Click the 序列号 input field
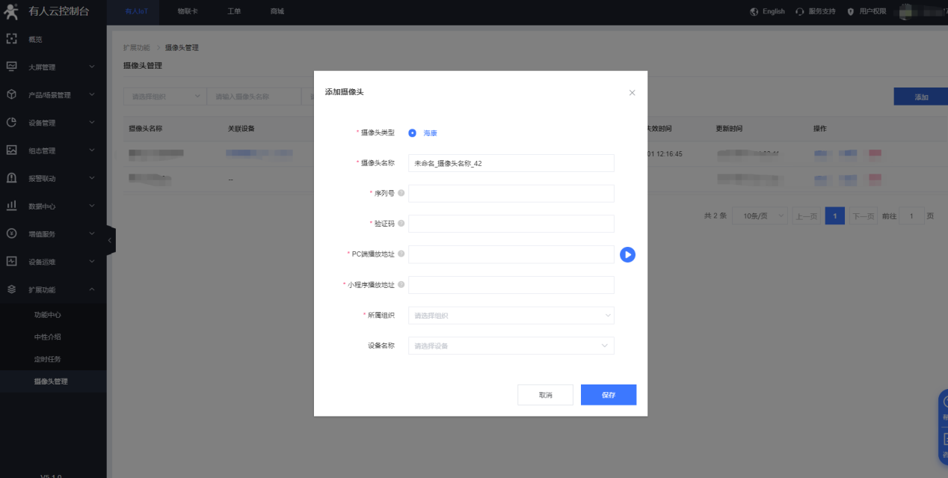Image resolution: width=948 pixels, height=478 pixels. (511, 194)
